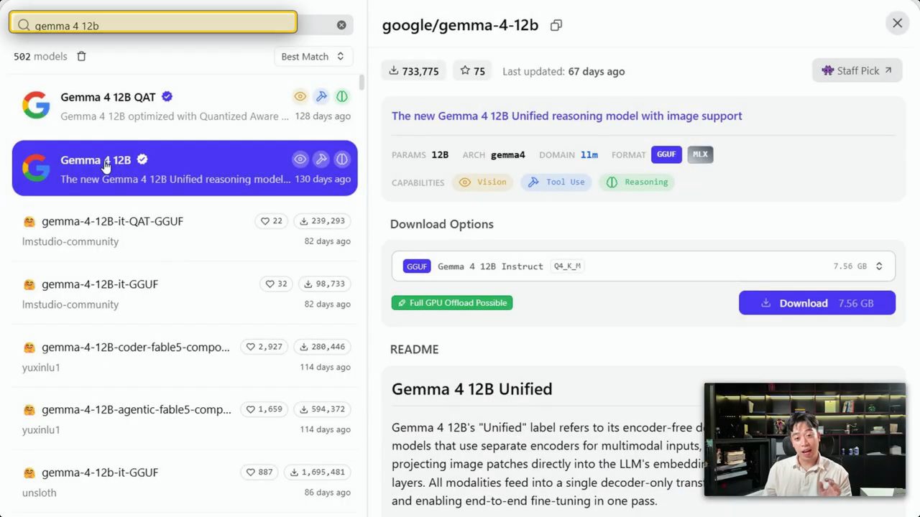Image resolution: width=920 pixels, height=517 pixels.
Task: Open gemma-4-12B-it-GGUF from lmstudio-community
Action: pos(185,294)
